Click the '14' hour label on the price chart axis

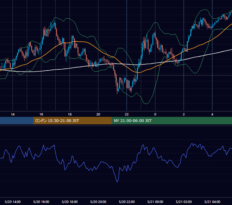(x=13, y=114)
